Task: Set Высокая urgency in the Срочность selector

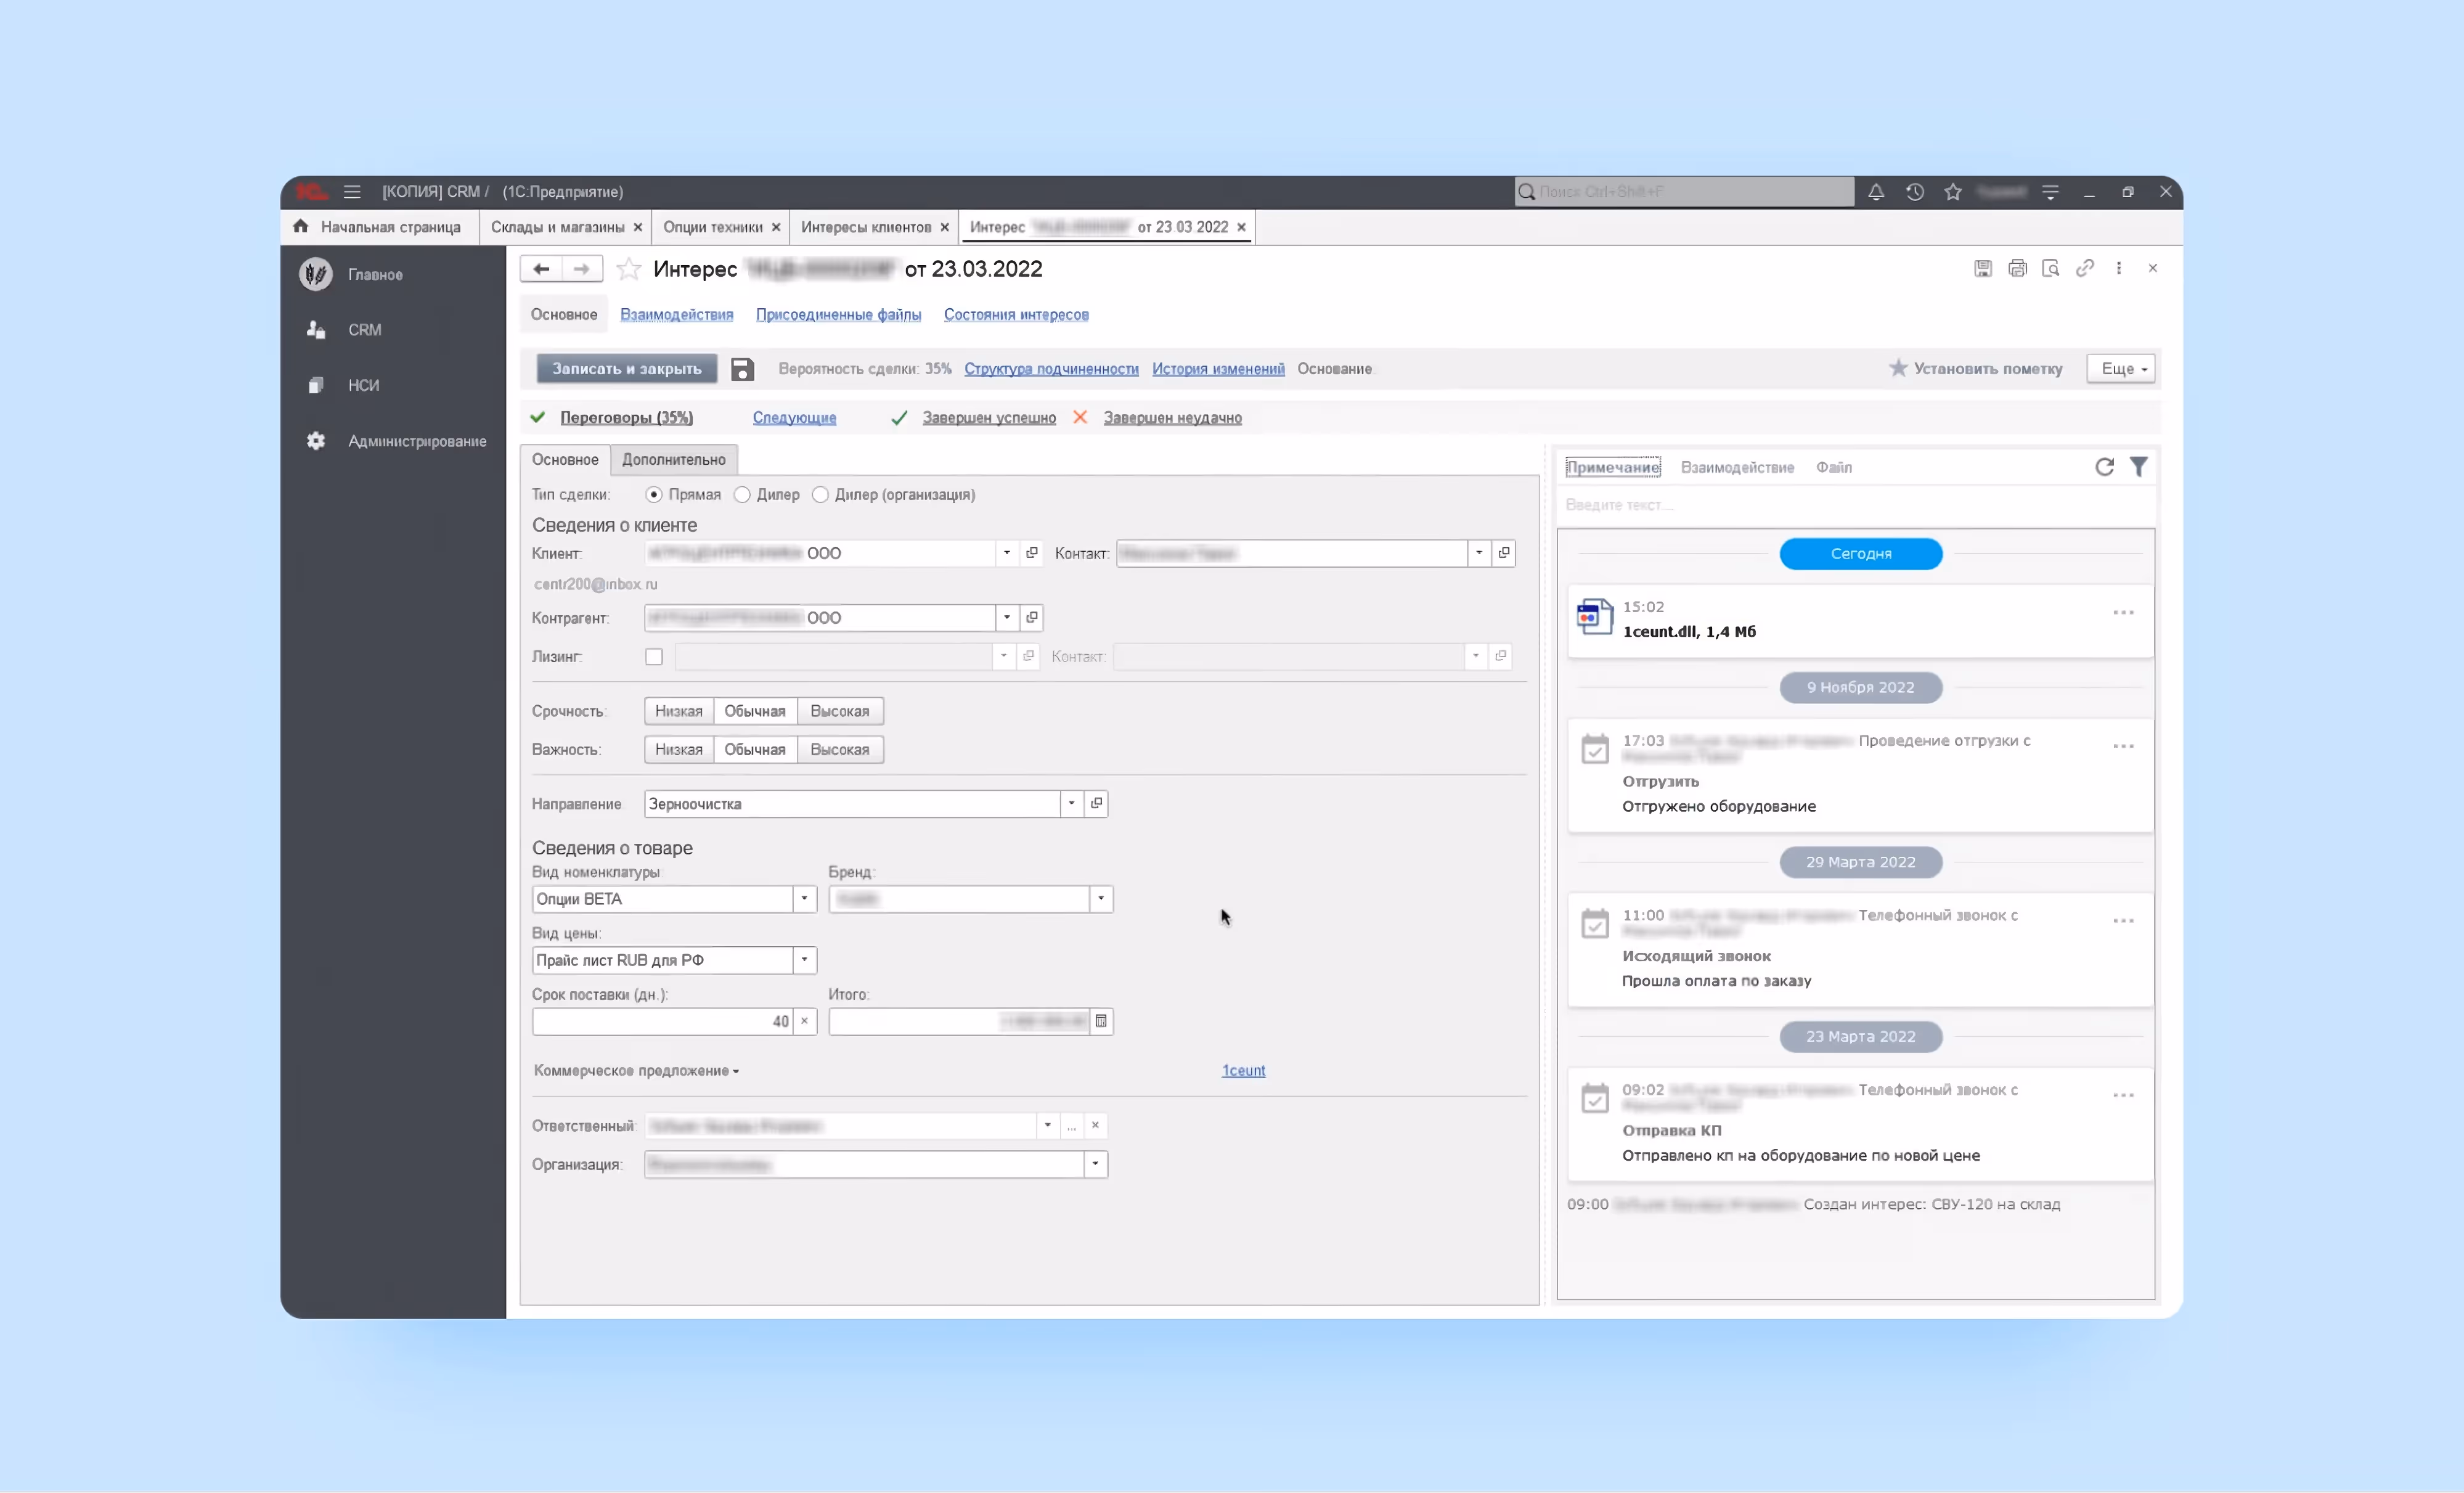Action: (x=839, y=710)
